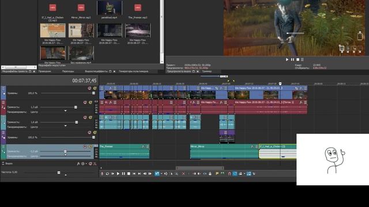Image resolution: width=369 pixels, height=207 pixels.
Task: Toggle Loop Playback in timeline transport
Action: click(x=108, y=174)
